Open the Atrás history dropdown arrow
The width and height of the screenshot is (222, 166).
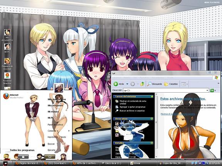(127, 84)
